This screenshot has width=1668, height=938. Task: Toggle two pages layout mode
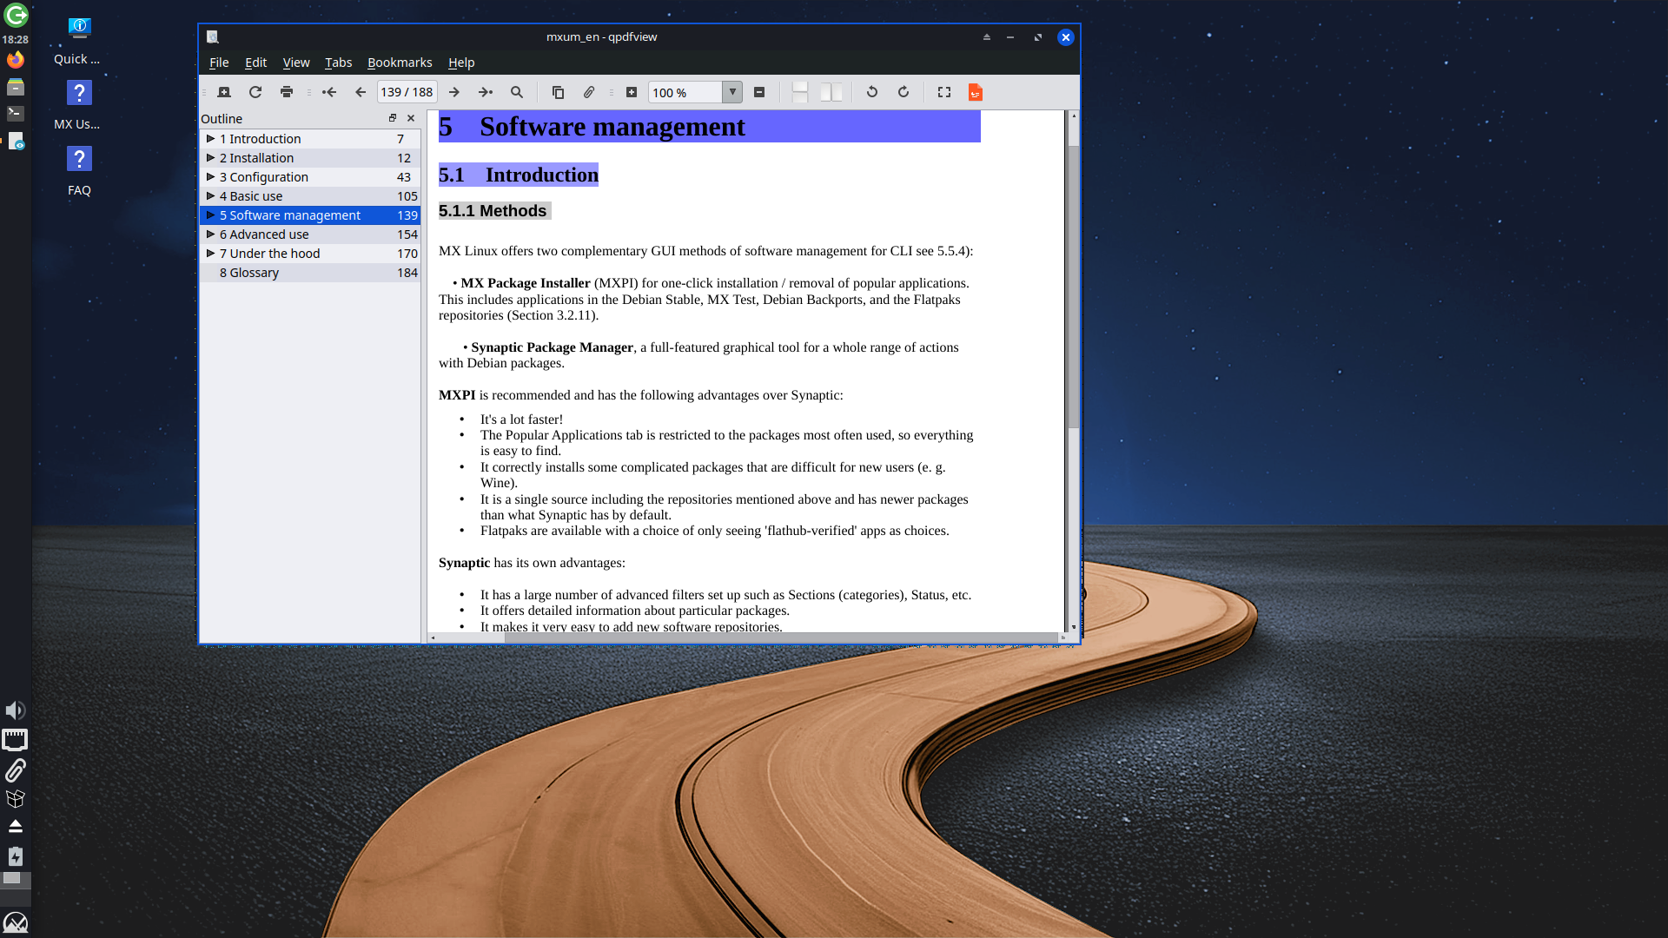coord(831,92)
